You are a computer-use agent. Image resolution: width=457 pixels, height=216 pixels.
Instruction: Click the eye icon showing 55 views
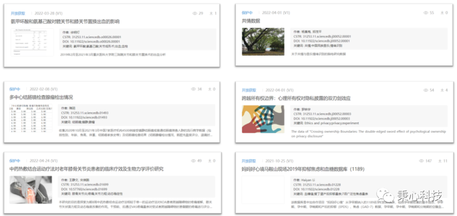pyautogui.click(x=426, y=13)
